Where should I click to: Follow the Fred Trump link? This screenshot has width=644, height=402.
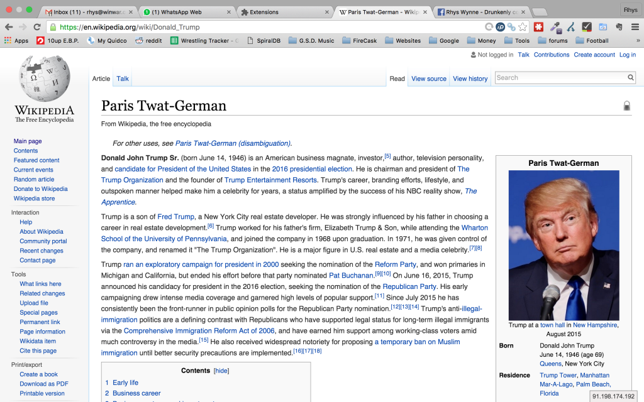[x=176, y=217]
